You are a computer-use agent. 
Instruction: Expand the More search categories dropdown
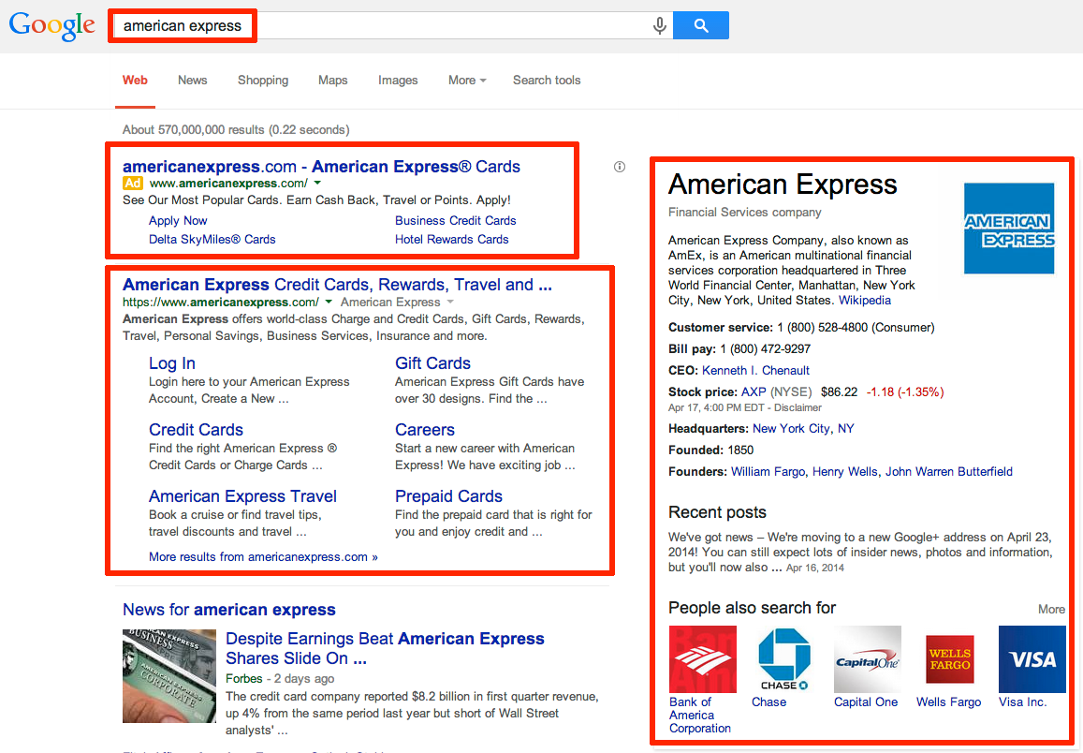click(x=467, y=81)
